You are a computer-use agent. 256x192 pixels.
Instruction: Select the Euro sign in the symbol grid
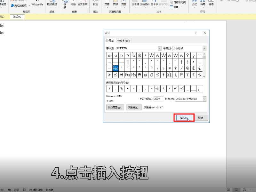tap(157, 74)
